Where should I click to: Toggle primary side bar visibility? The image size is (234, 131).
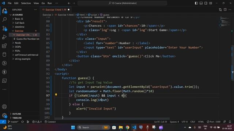click(196, 3)
